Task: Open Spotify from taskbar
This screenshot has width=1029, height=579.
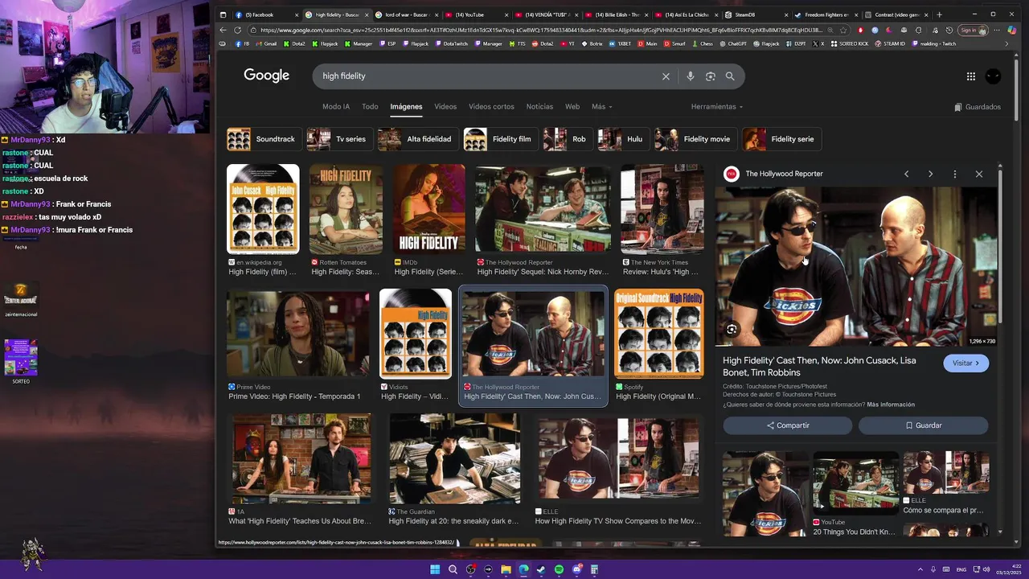Action: tap(559, 569)
